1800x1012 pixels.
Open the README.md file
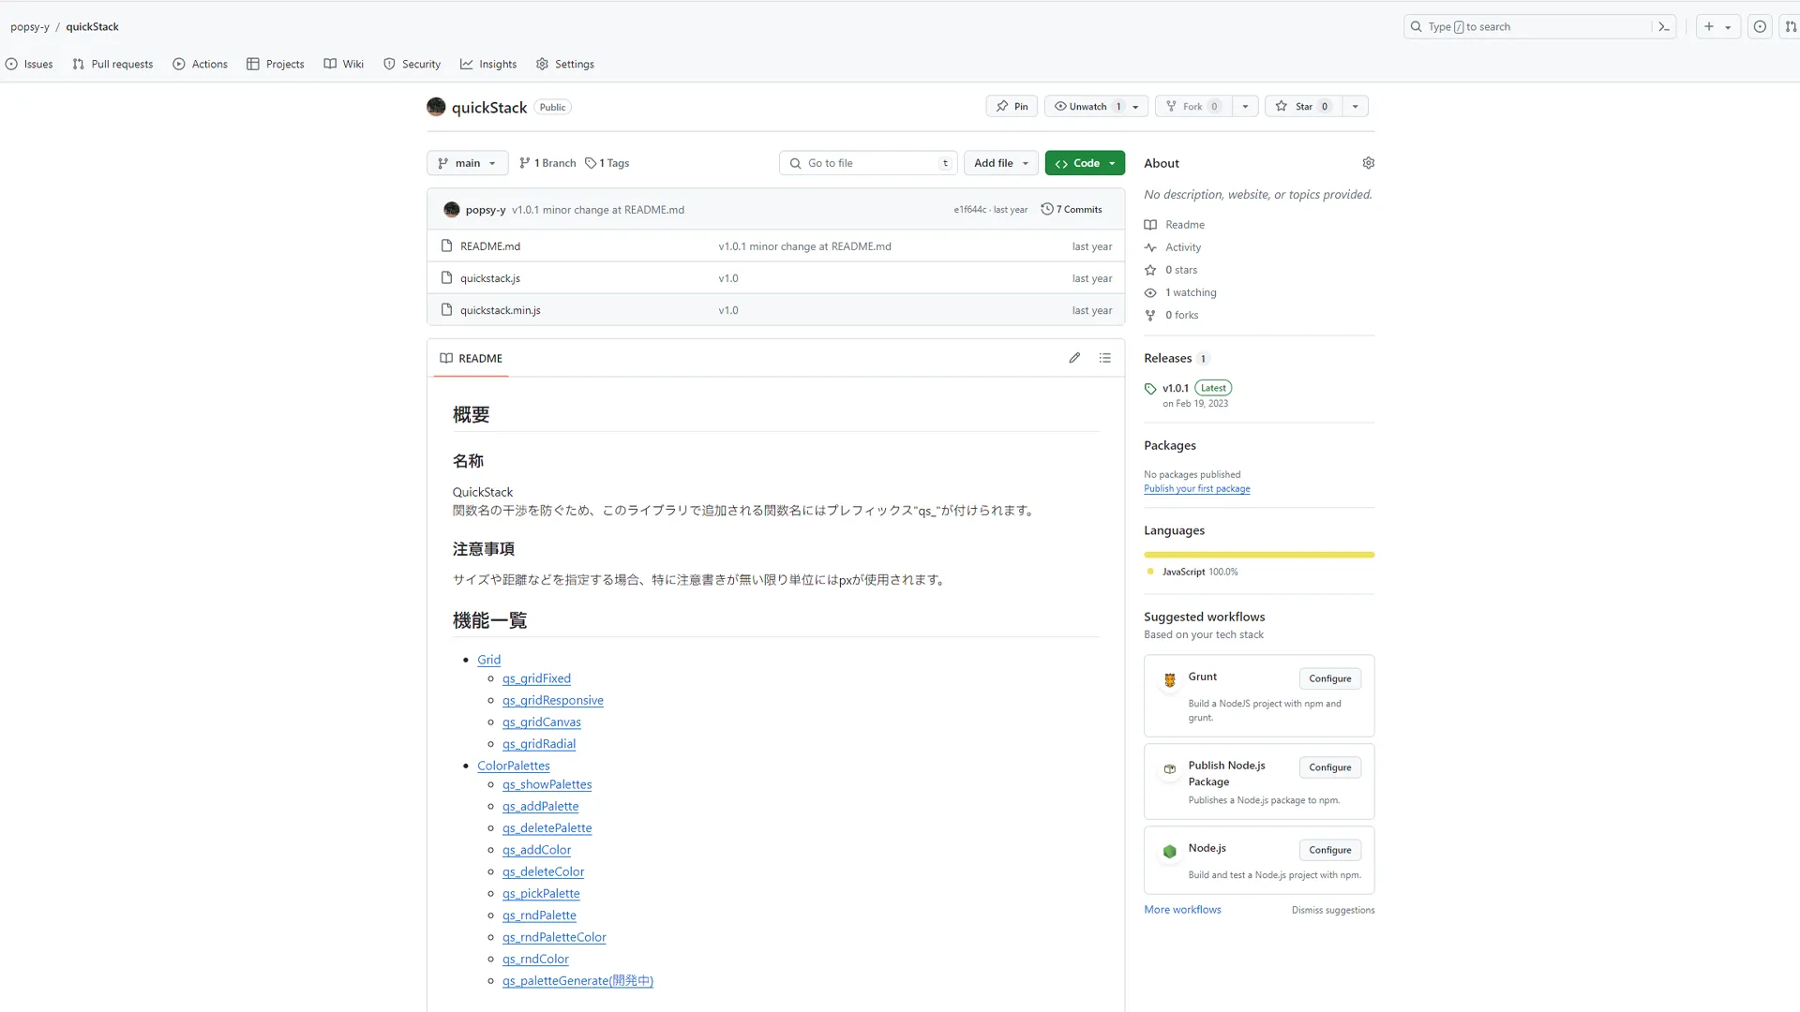pyautogui.click(x=490, y=246)
